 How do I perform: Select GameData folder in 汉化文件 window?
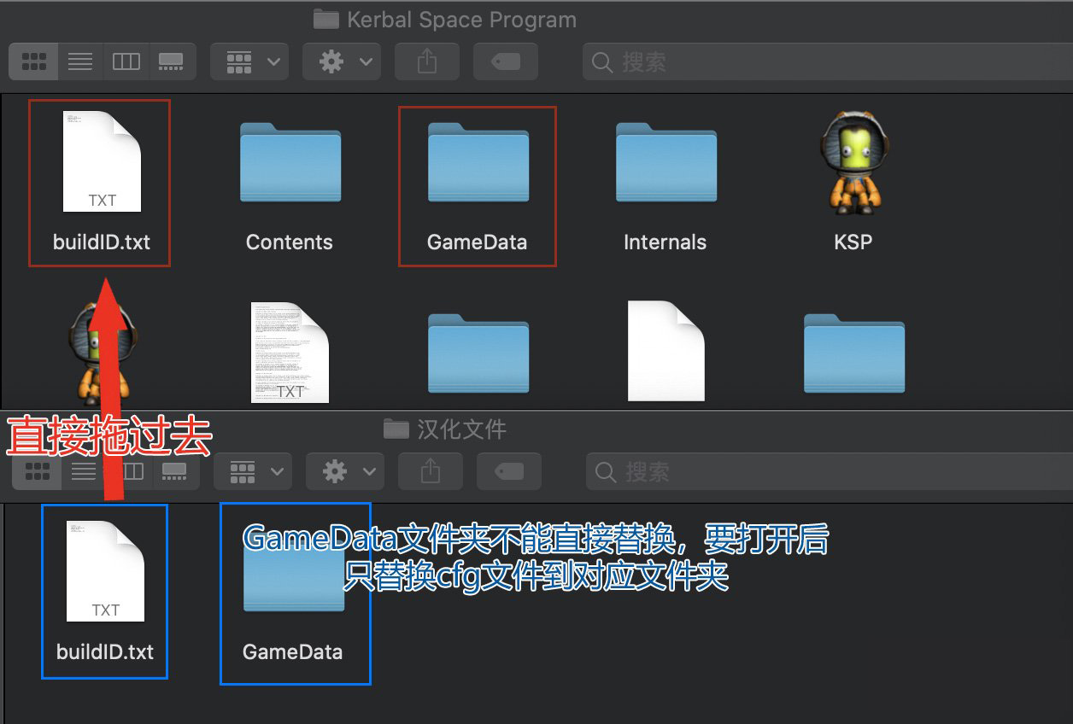click(293, 572)
